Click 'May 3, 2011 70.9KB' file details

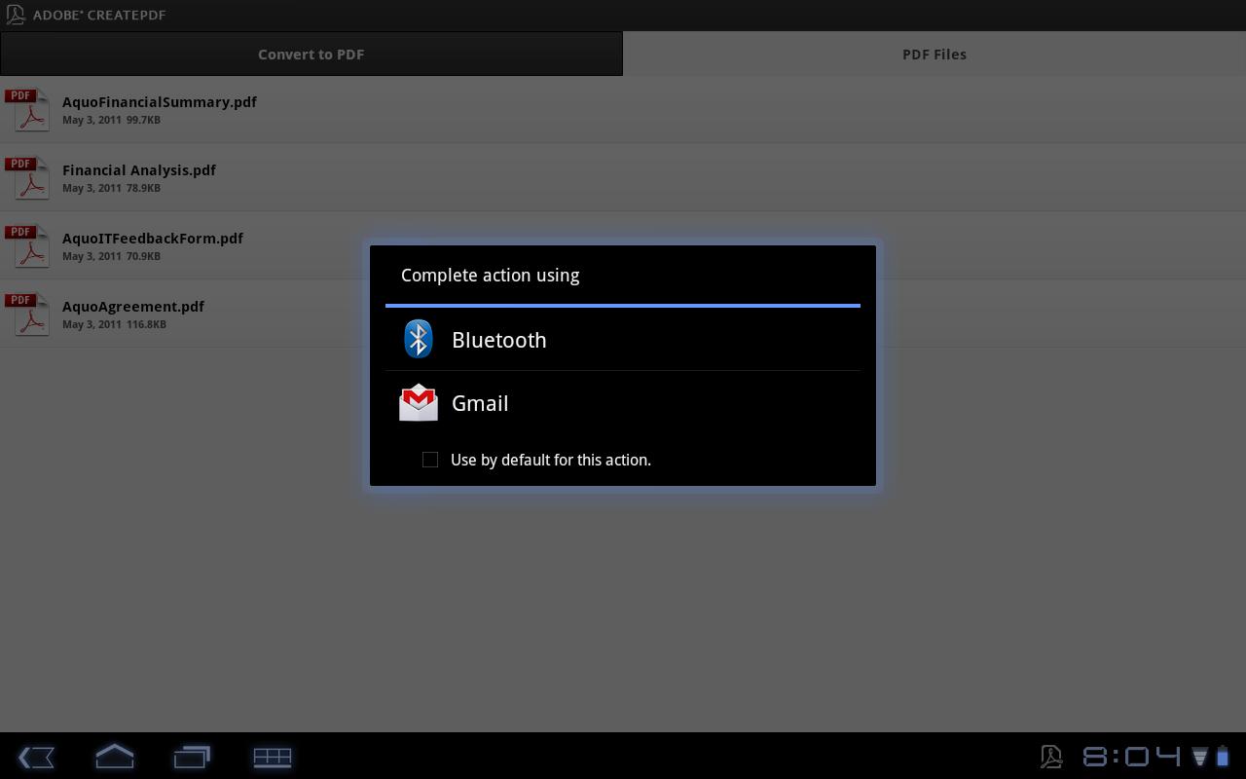coord(111,256)
